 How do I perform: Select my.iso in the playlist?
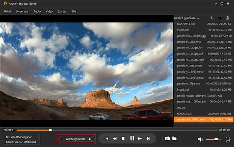(204, 108)
